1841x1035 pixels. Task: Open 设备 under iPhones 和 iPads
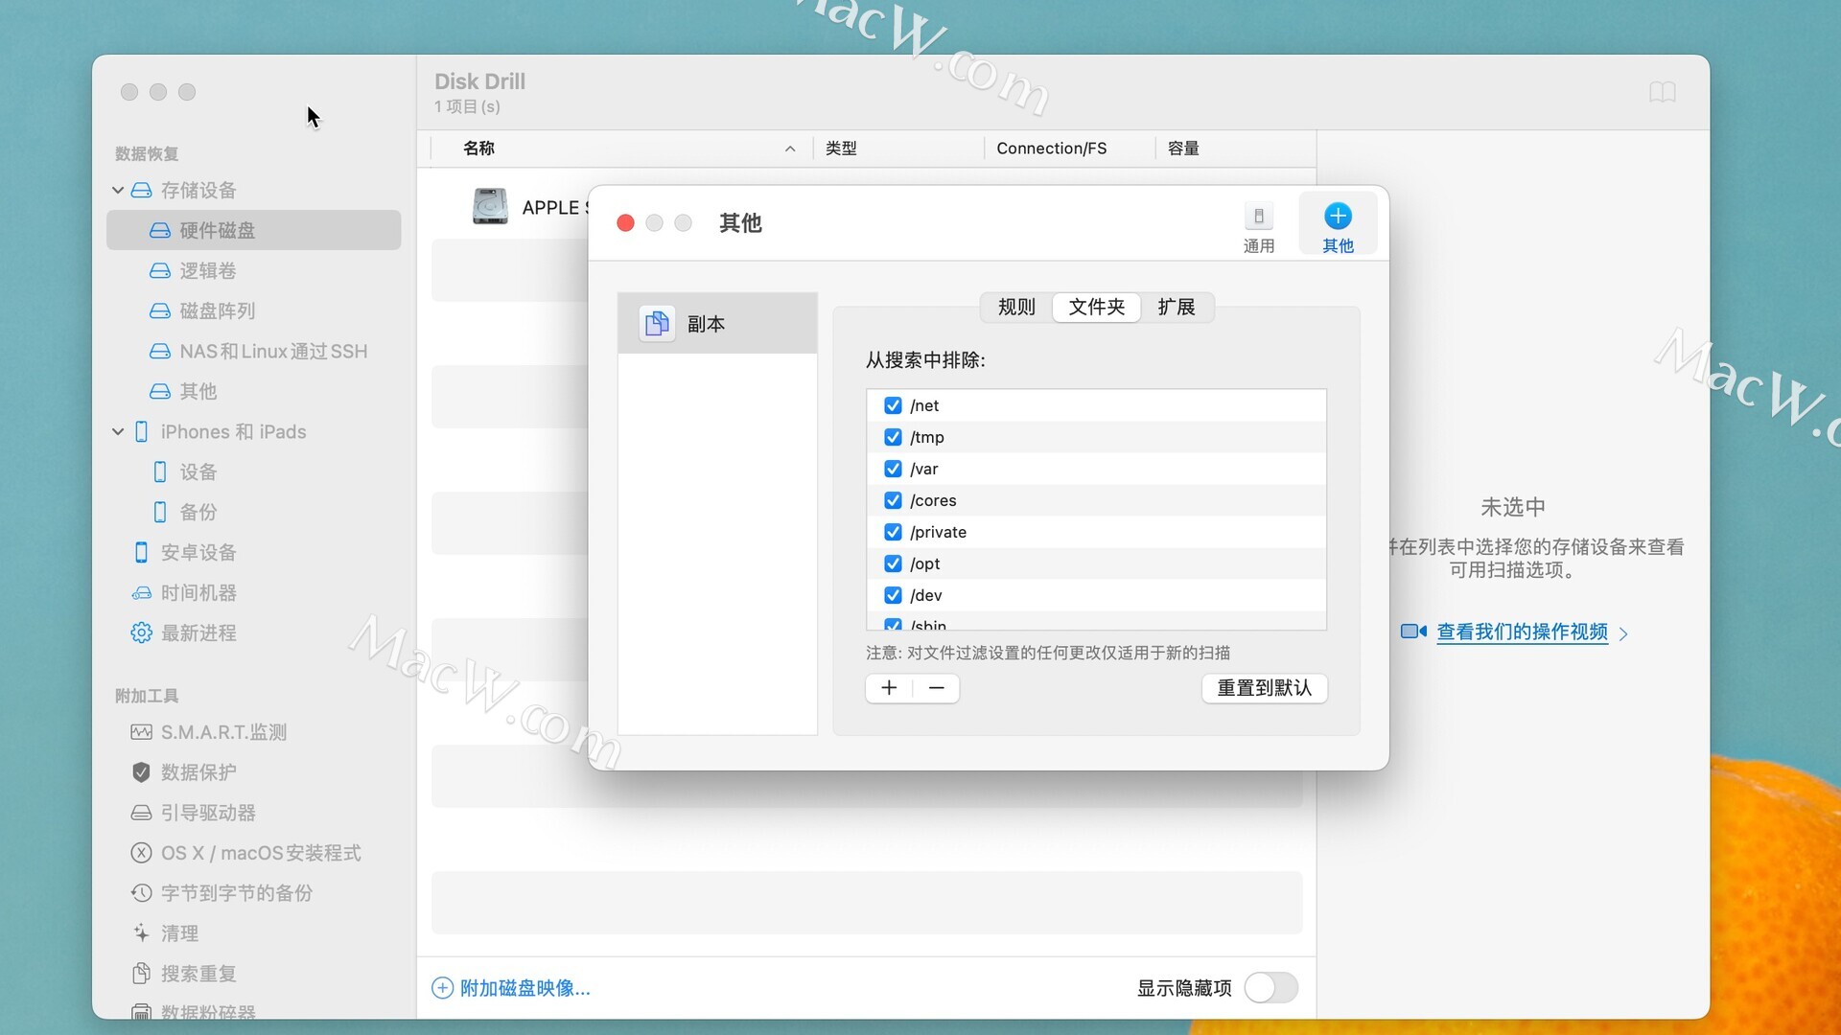253,471
